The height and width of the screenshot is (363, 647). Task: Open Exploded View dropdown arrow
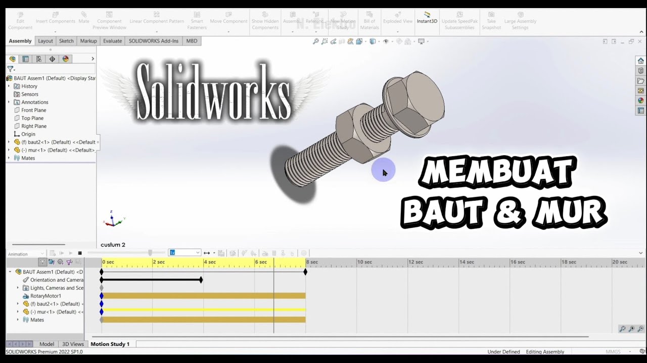[398, 32]
